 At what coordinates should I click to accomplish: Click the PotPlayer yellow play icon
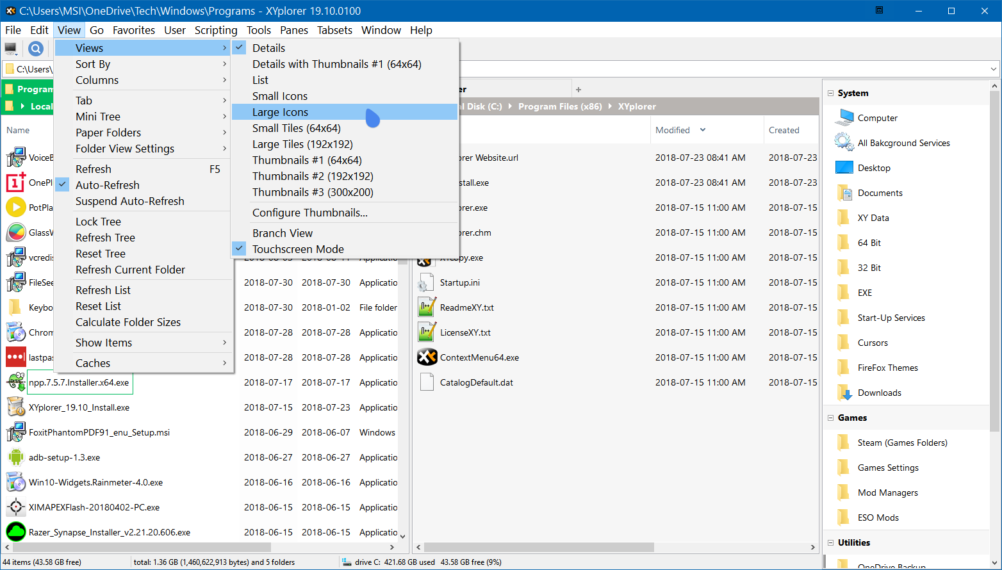(x=16, y=208)
